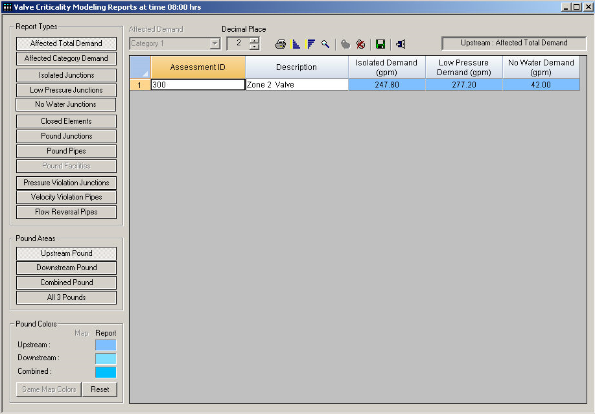595x414 pixels.
Task: Click the Assessment ID cell containing 300
Action: click(x=198, y=85)
